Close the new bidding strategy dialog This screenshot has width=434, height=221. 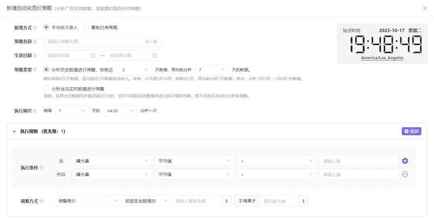point(425,8)
